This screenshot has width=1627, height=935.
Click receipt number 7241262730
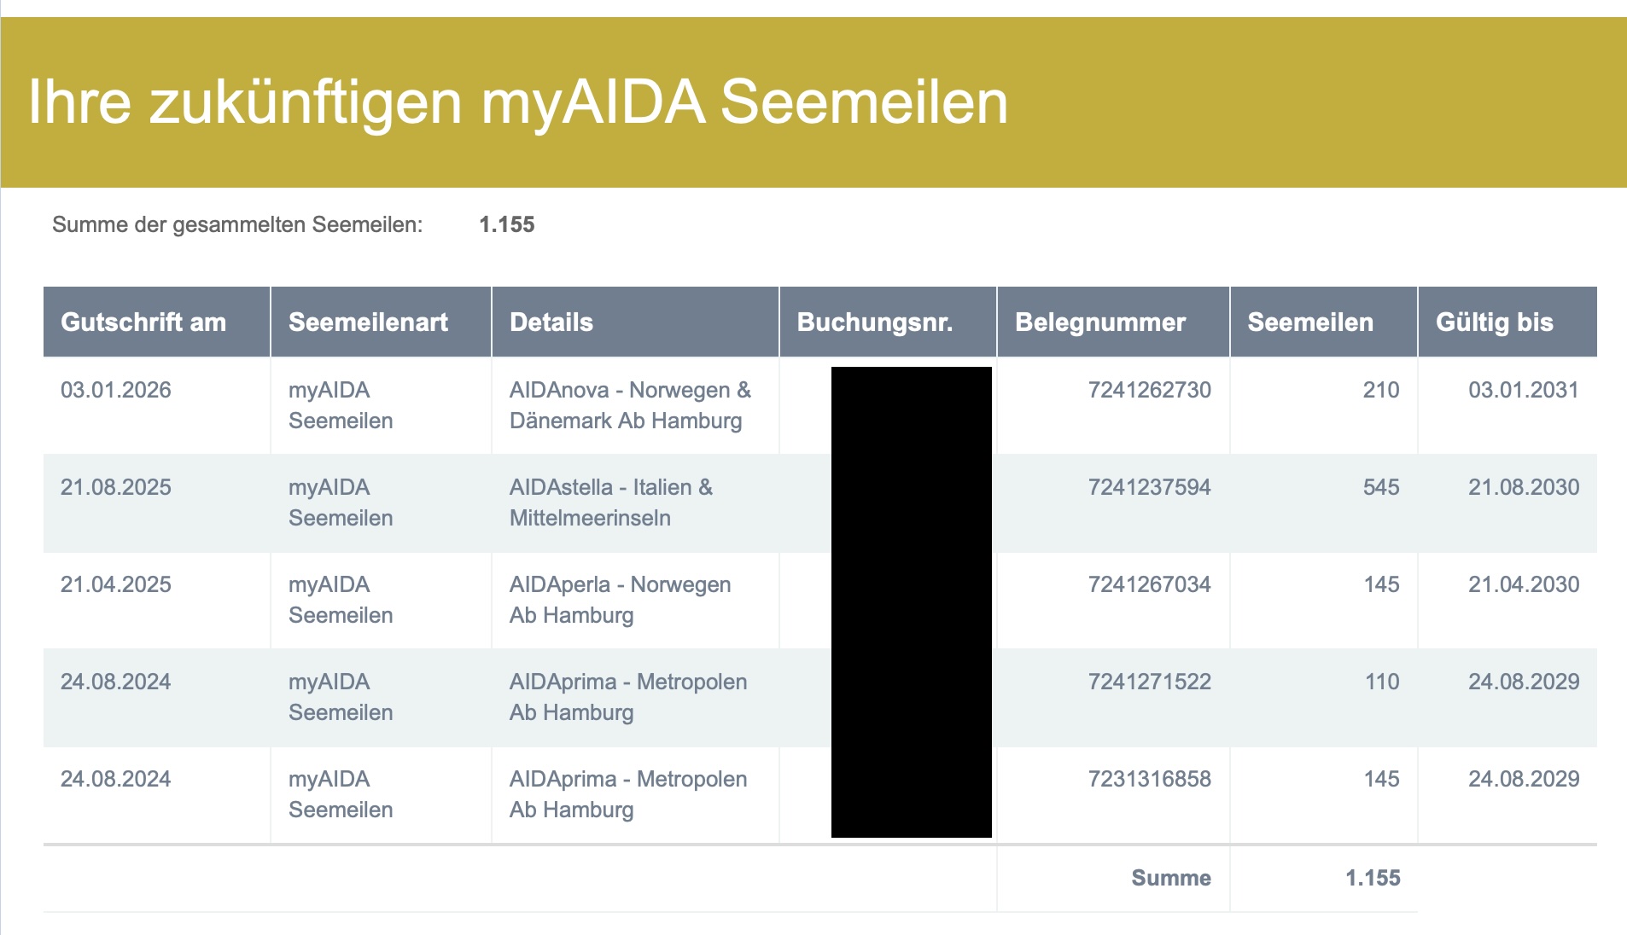pos(1149,390)
